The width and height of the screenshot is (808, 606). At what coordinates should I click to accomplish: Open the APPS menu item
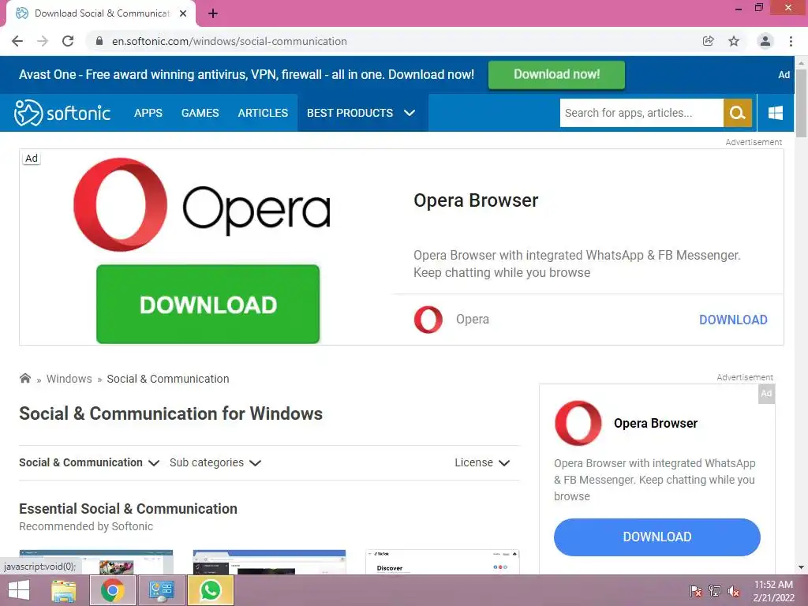click(x=148, y=113)
